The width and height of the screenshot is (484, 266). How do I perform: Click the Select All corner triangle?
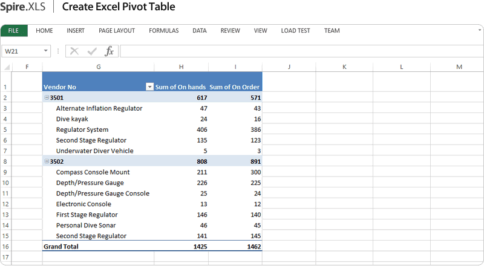7,67
